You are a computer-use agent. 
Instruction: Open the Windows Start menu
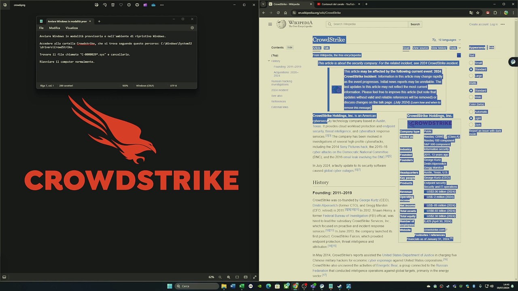click(x=170, y=286)
